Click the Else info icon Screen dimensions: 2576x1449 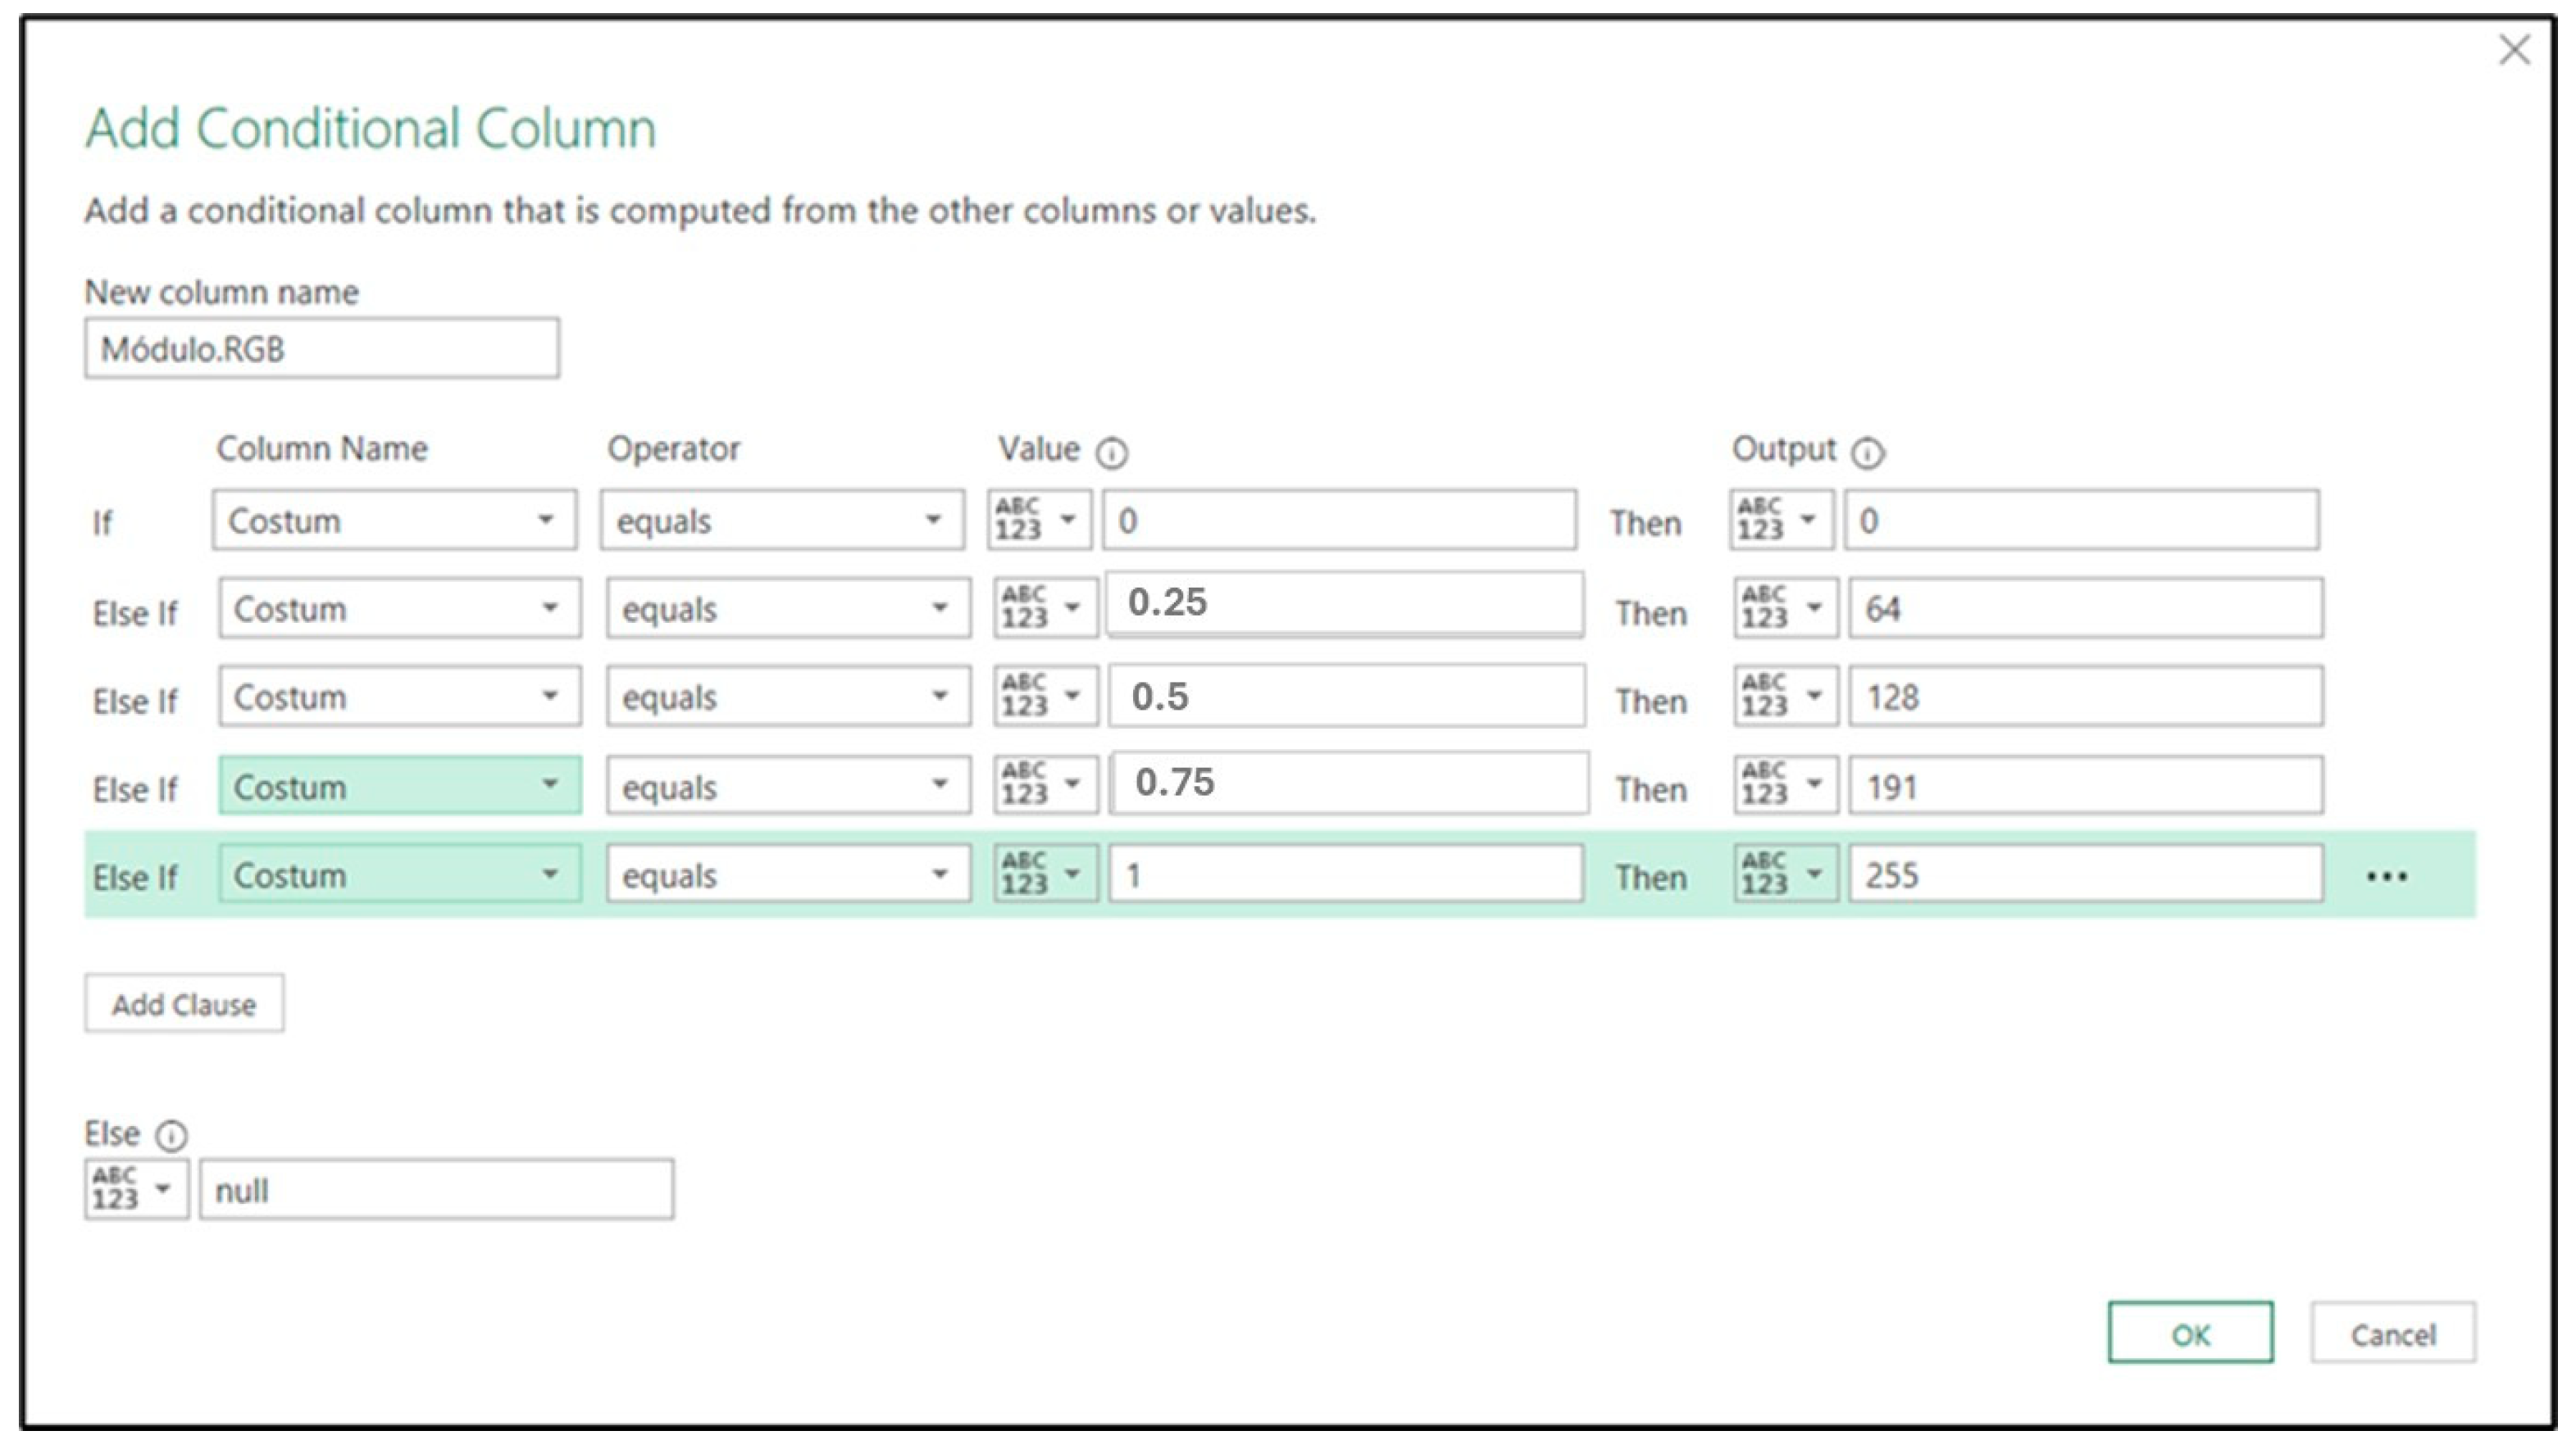tap(171, 1135)
